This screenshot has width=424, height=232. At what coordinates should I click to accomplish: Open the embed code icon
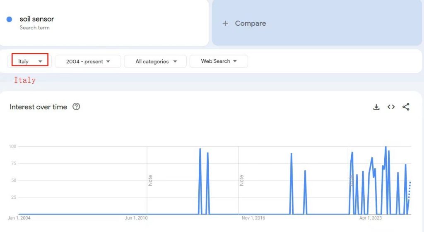pyautogui.click(x=391, y=107)
